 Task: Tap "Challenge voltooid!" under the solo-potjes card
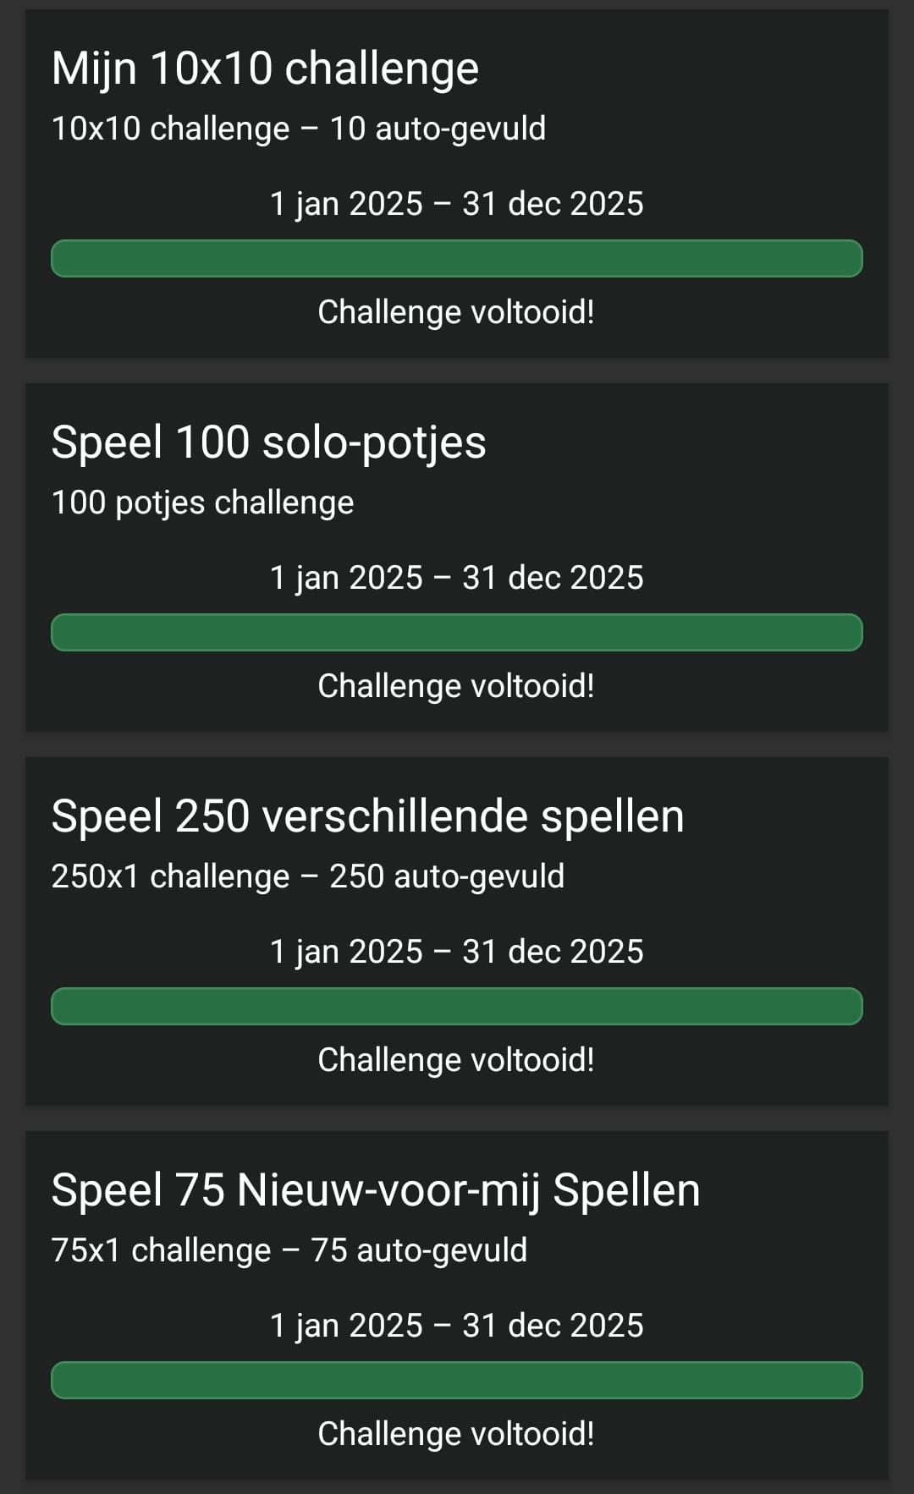[456, 686]
